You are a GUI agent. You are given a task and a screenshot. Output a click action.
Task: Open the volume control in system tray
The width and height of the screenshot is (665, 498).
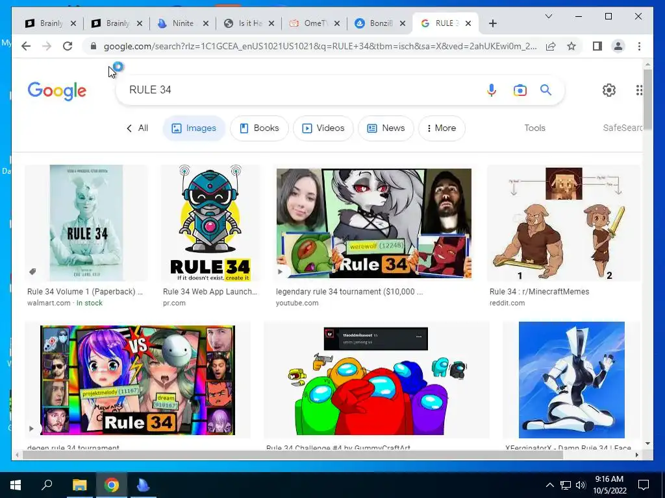pyautogui.click(x=581, y=485)
